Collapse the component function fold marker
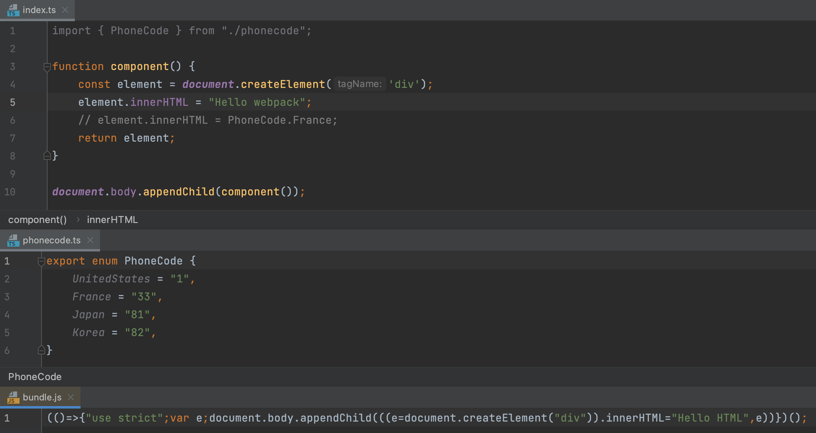The image size is (816, 433). click(x=47, y=67)
